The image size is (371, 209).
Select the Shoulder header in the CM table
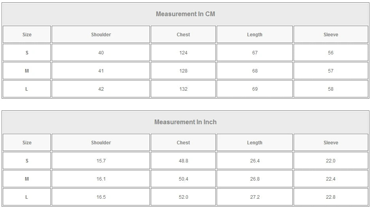101,35
